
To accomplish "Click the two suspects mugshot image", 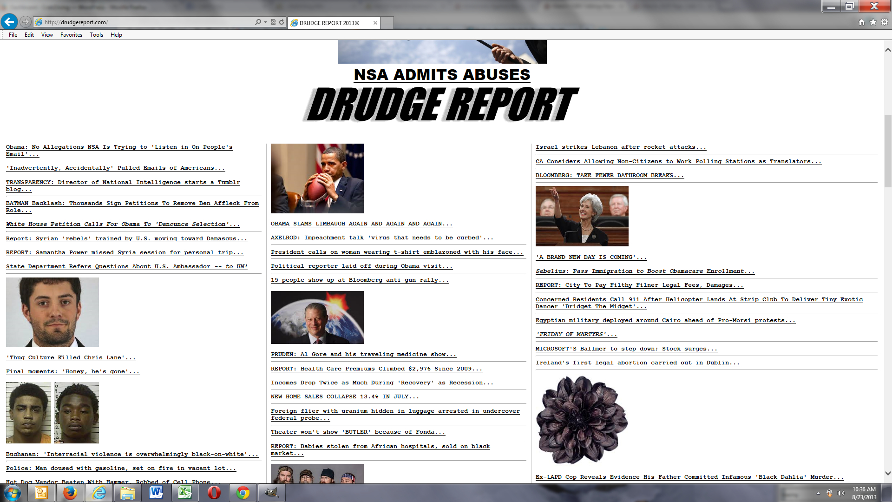I will (x=52, y=413).
